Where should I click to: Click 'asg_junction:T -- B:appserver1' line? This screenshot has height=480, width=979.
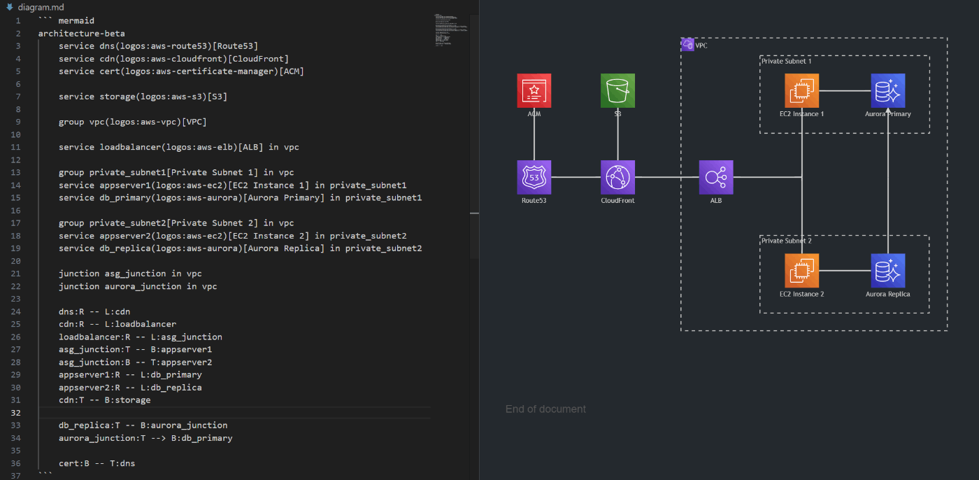pyautogui.click(x=136, y=349)
